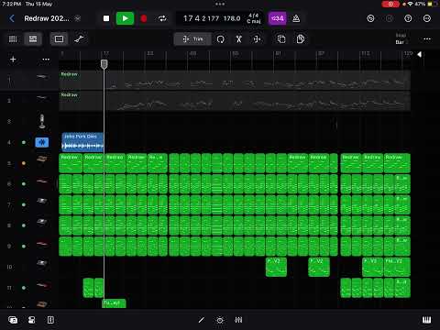Add a new track with the plus button
Viewport: 440px width, 330px height.
[13, 59]
